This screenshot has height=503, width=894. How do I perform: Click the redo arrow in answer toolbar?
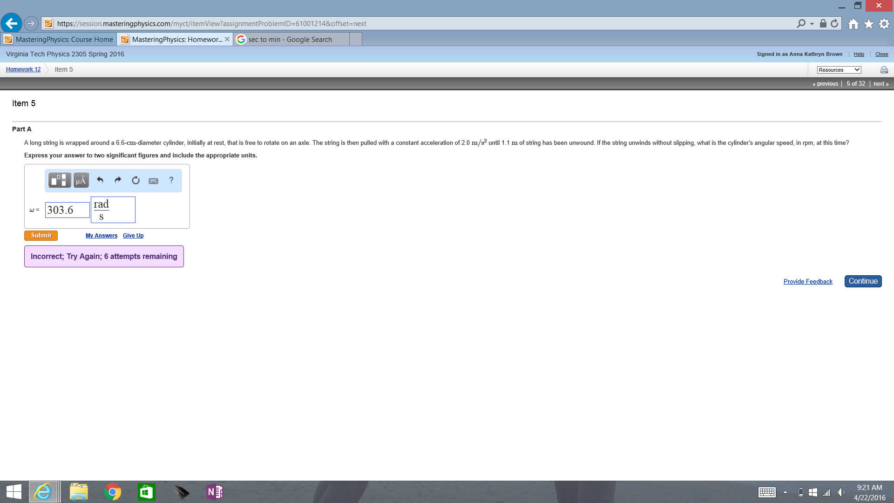point(118,180)
